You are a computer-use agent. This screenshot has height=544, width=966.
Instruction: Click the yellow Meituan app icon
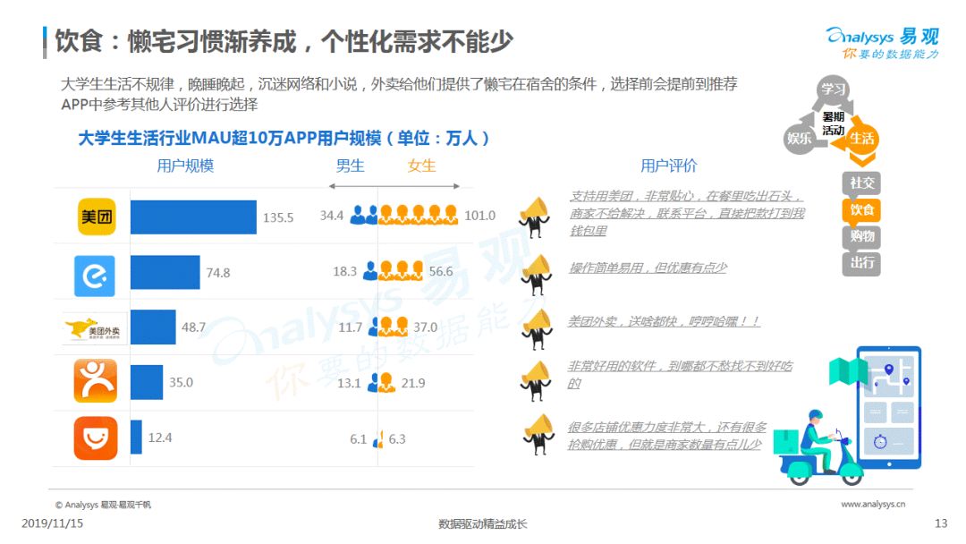97,217
